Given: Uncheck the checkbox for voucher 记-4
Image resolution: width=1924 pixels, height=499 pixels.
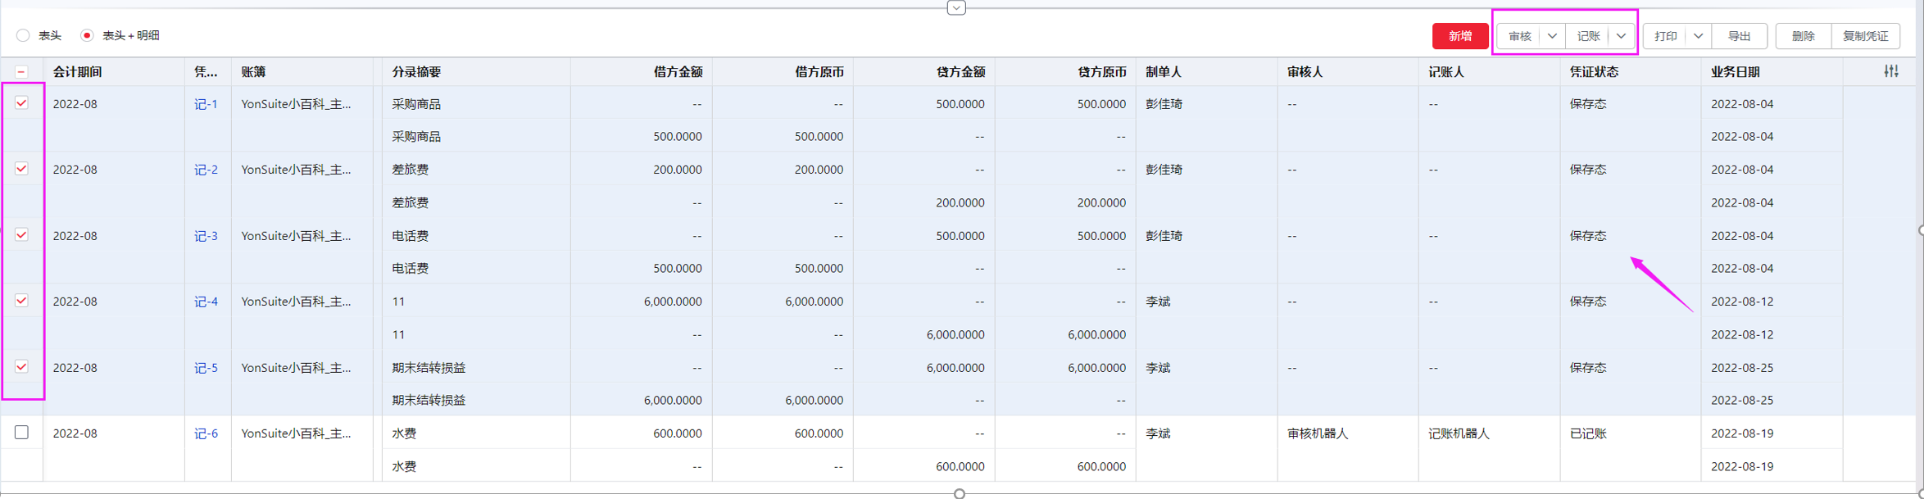Looking at the screenshot, I should [x=21, y=301].
